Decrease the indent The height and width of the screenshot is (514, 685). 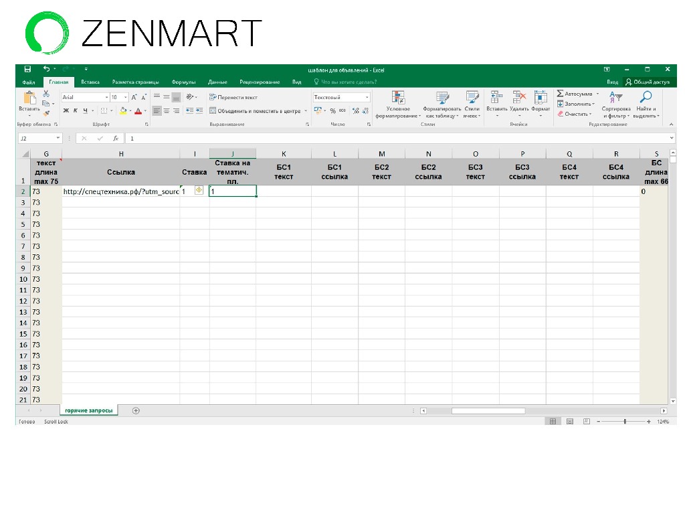click(x=189, y=111)
